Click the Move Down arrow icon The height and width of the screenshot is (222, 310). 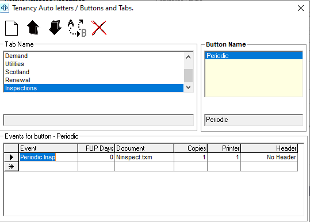pos(55,28)
